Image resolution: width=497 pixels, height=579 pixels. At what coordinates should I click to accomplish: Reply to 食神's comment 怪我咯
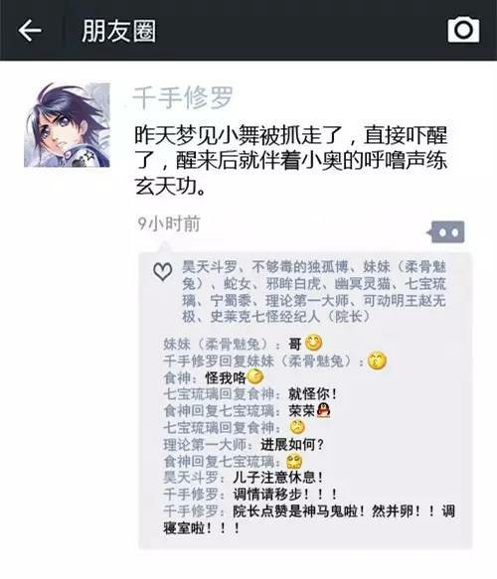click(x=214, y=377)
